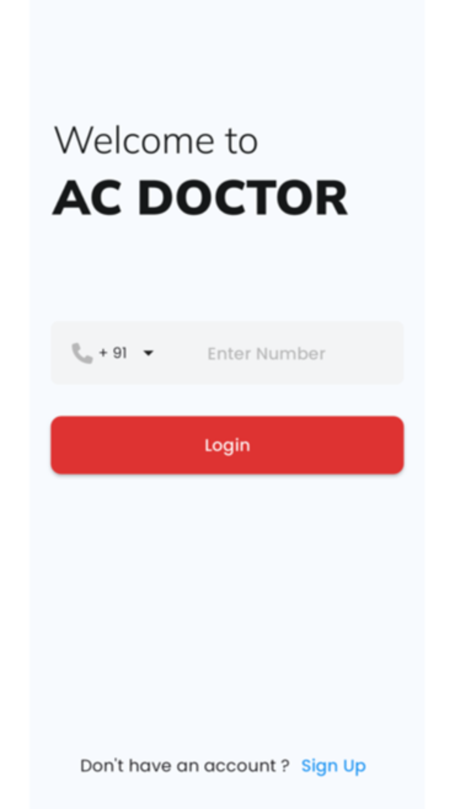The height and width of the screenshot is (809, 455).
Task: Click the AC DOCTOR title text
Action: [x=201, y=198]
